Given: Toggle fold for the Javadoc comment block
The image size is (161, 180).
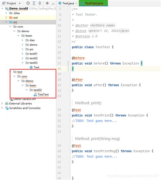Looking at the screenshot, I should point(70,9).
